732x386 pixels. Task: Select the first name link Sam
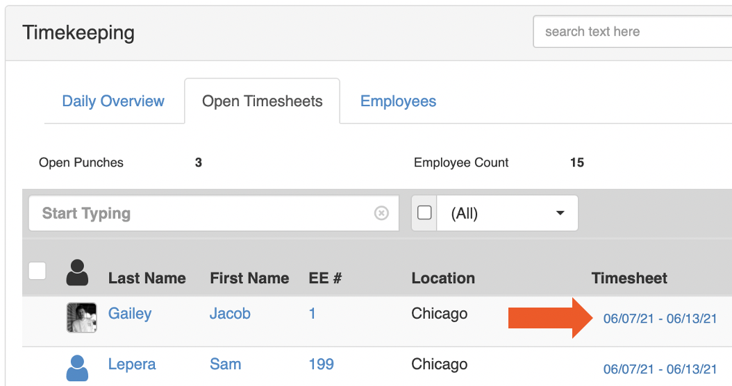(x=226, y=364)
